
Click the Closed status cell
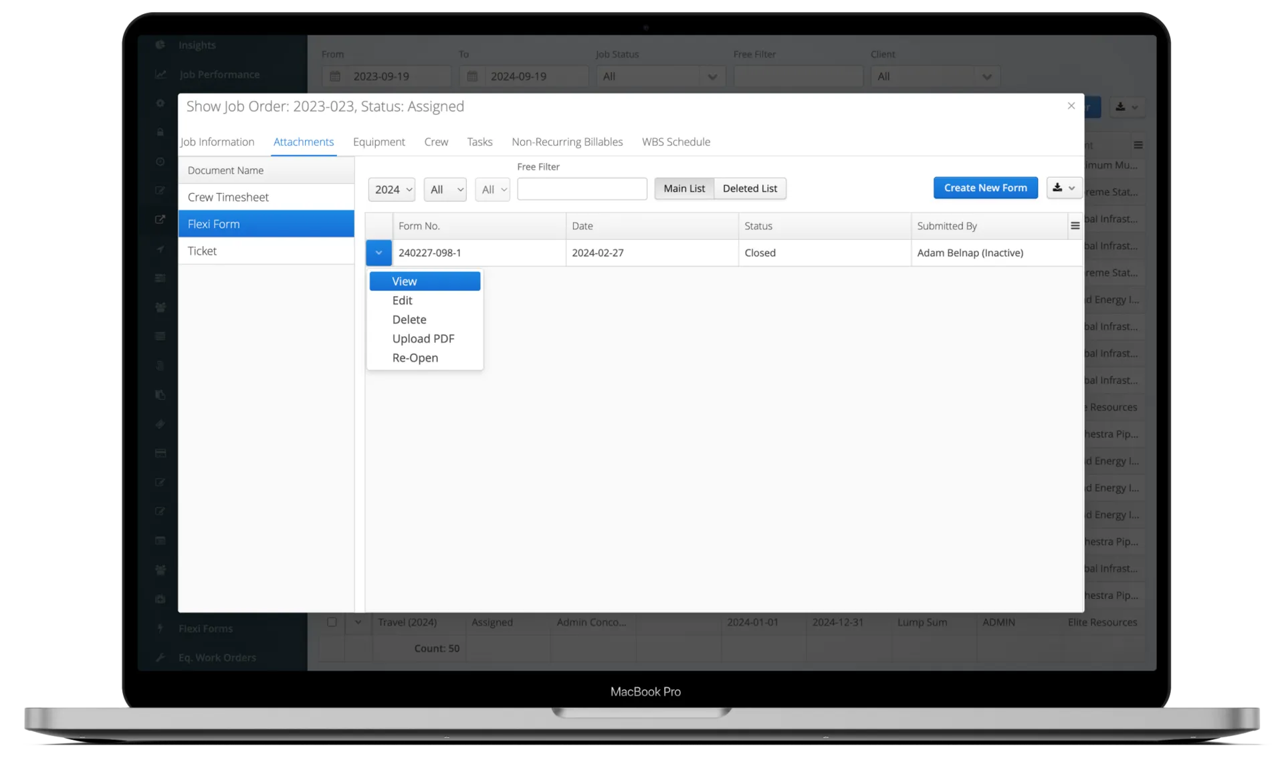tap(825, 253)
